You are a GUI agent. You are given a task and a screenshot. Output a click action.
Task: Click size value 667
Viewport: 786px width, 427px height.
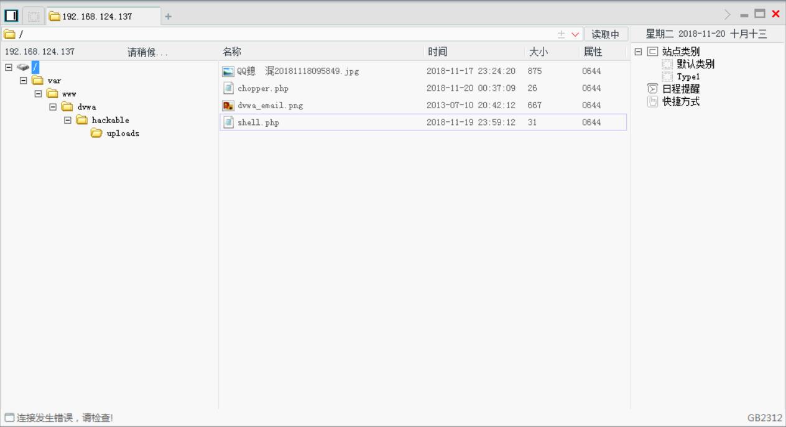click(x=535, y=106)
